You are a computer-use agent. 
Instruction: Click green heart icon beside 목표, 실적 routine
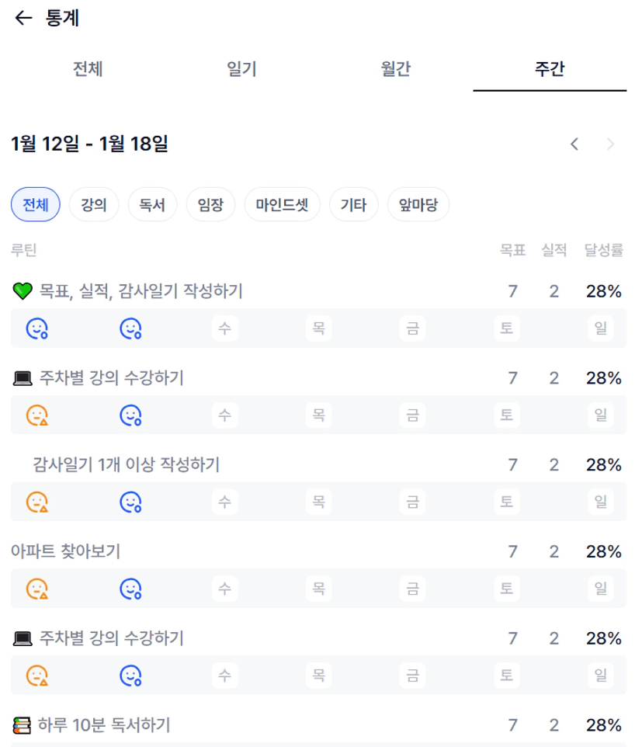[x=23, y=292]
